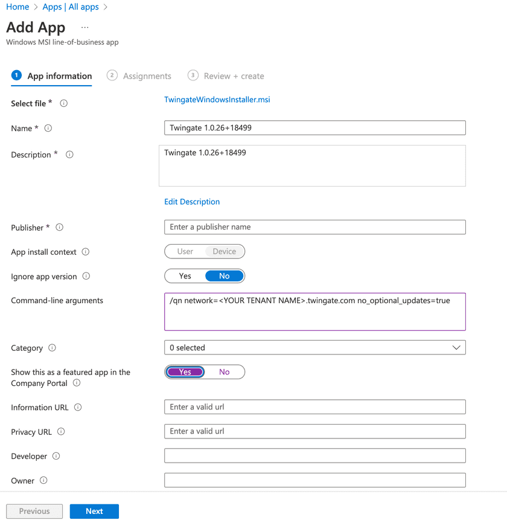Navigate to Apps | All apps breadcrumb
The height and width of the screenshot is (526, 507).
[x=71, y=7]
